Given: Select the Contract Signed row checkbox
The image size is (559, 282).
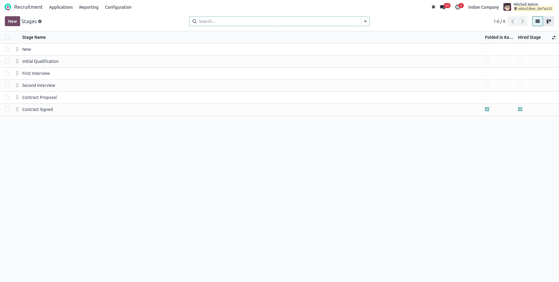Looking at the screenshot, I should click(7, 109).
